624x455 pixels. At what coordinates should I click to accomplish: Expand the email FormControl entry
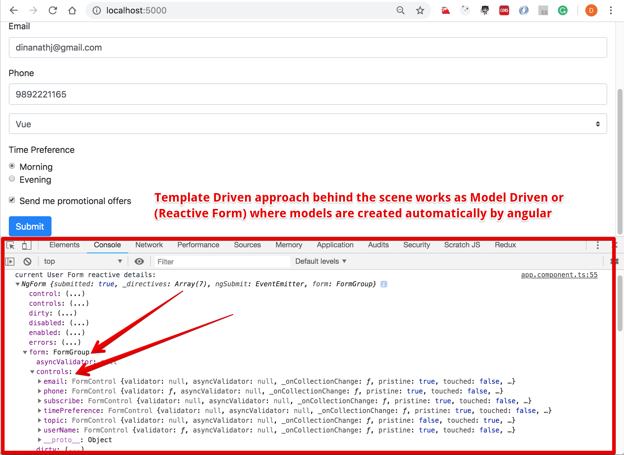point(40,381)
